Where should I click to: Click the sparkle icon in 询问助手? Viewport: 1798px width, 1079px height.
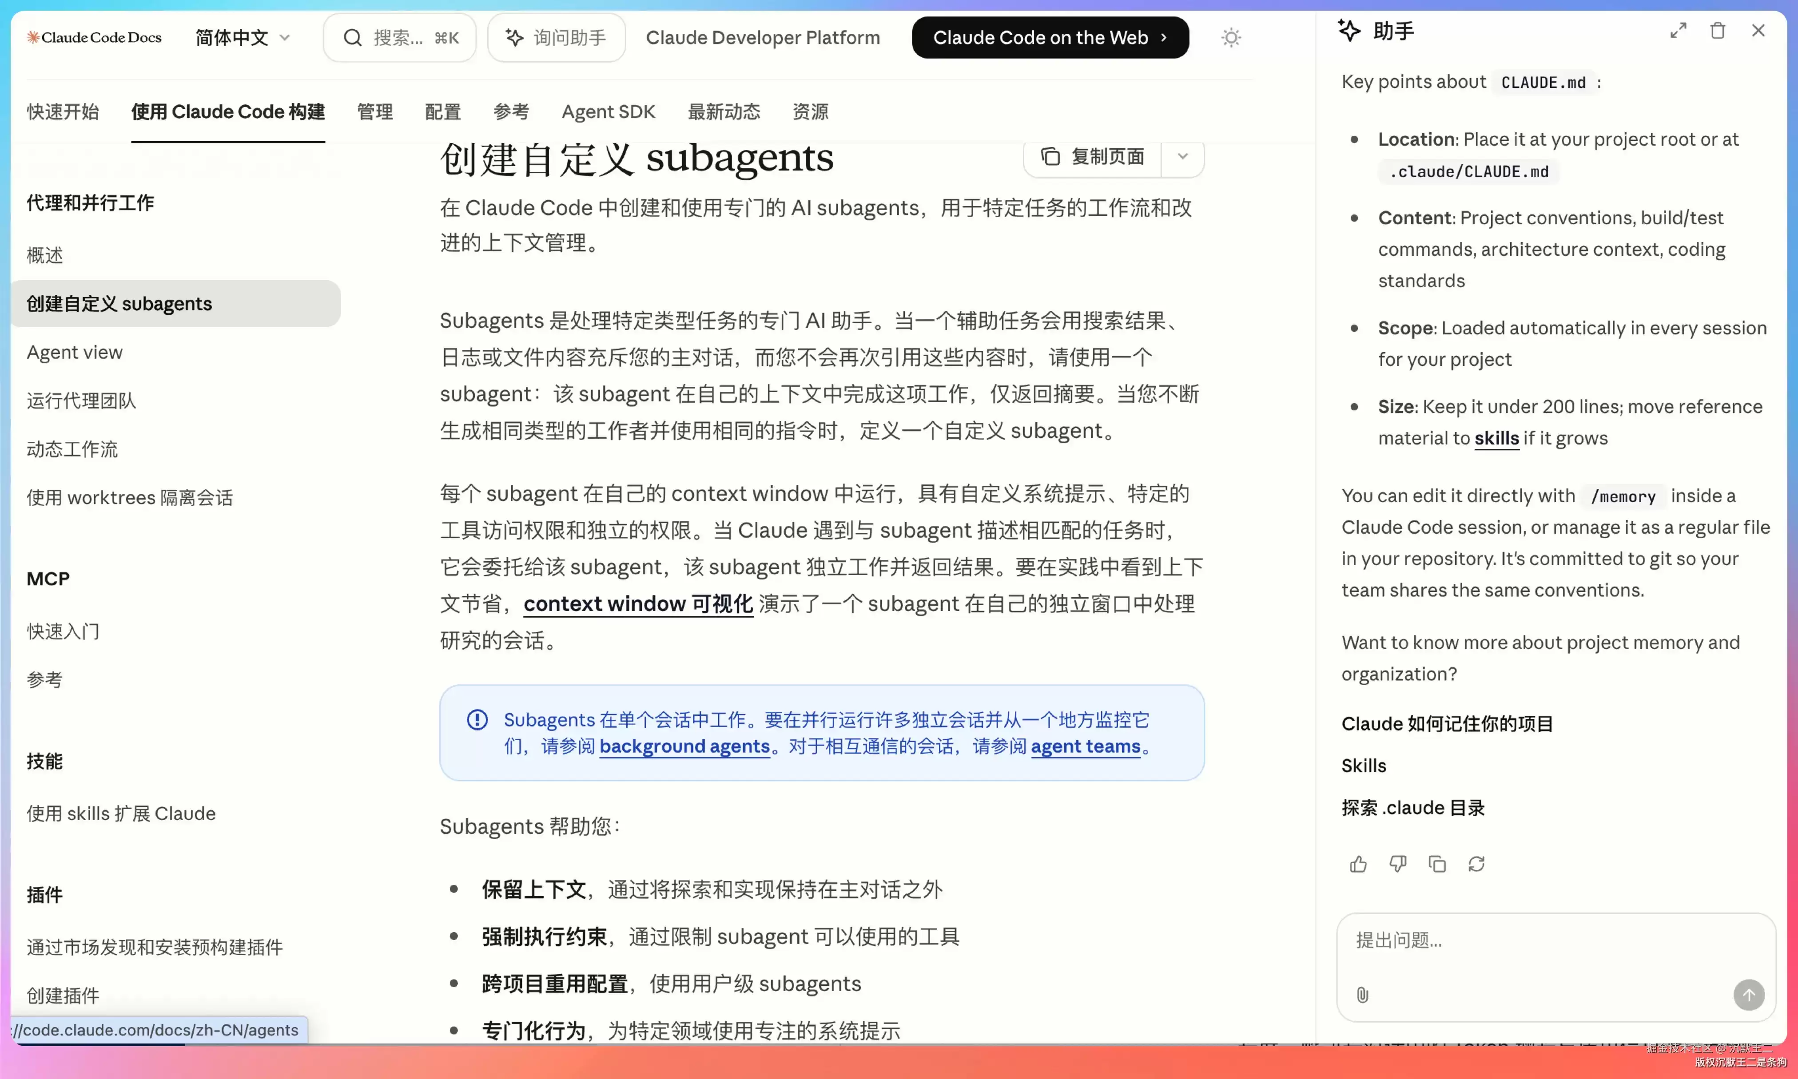[x=514, y=37]
